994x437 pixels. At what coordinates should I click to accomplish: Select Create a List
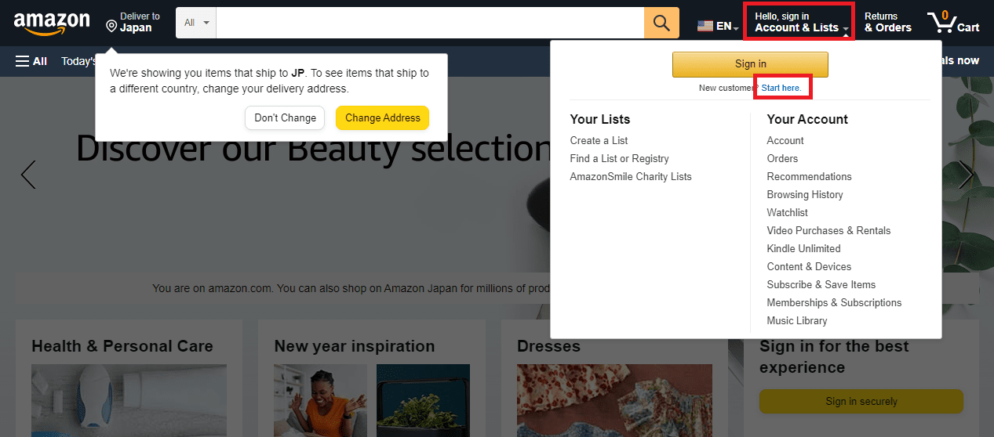tap(599, 141)
